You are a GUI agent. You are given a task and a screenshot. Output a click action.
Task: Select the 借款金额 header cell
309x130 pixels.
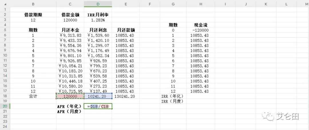(x=70, y=15)
